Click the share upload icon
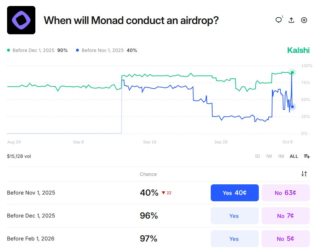The width and height of the screenshot is (326, 250). (291, 20)
